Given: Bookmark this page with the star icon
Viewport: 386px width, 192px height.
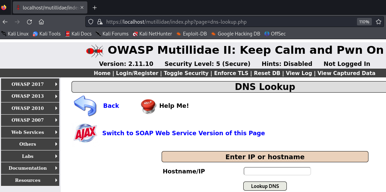Looking at the screenshot, I should [x=379, y=22].
